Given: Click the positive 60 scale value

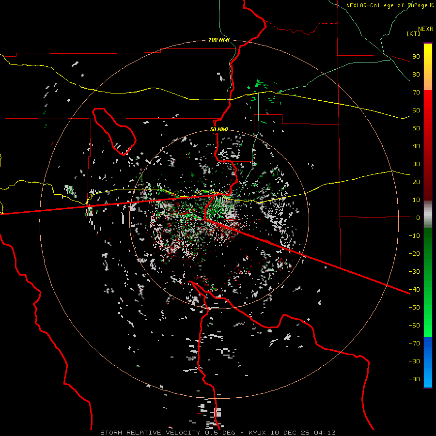Looking at the screenshot, I should click(416, 110).
